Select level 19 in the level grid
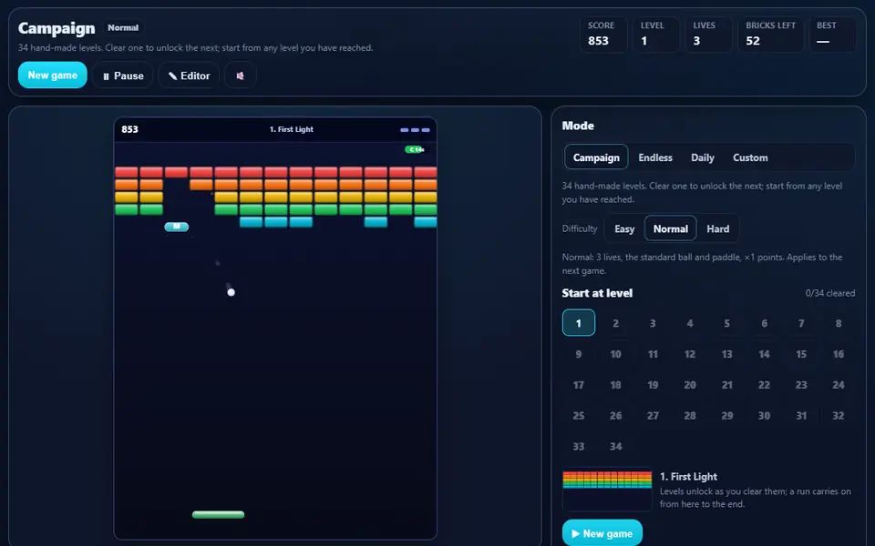 (653, 384)
